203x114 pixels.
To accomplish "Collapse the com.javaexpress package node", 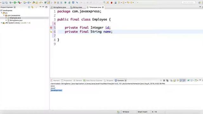I will pyautogui.click(x=4, y=16).
